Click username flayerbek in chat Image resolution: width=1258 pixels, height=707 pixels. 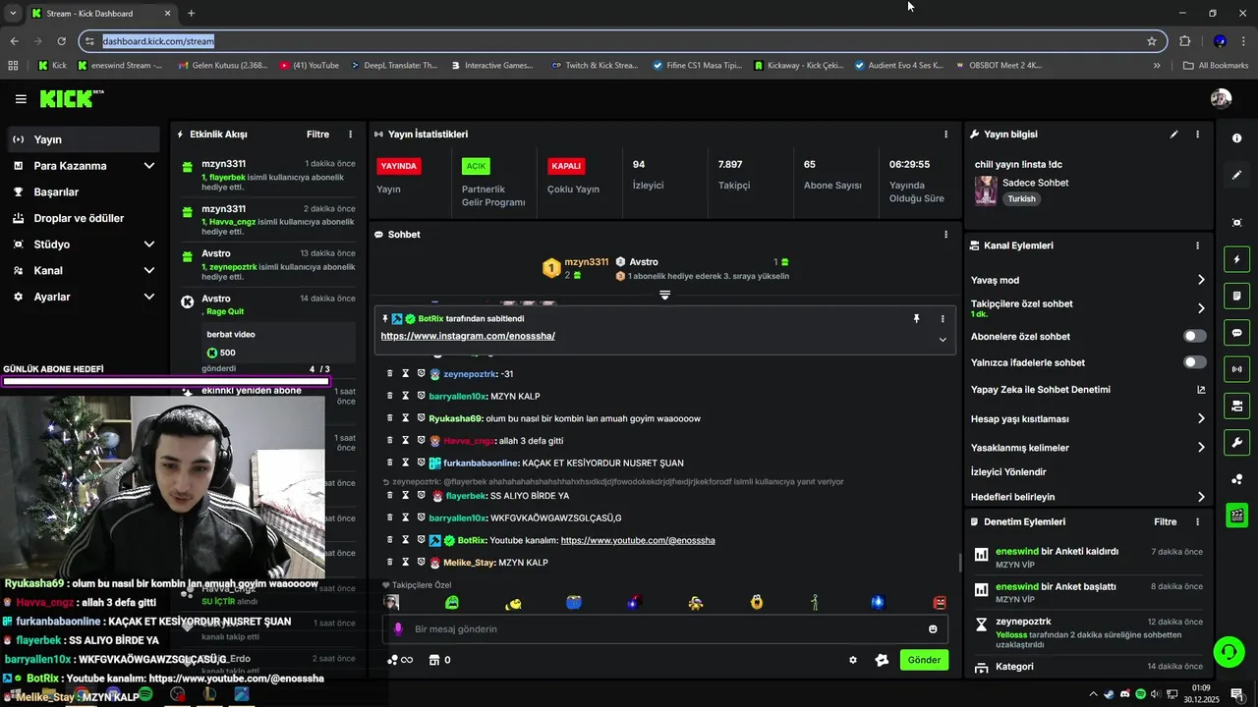click(467, 496)
